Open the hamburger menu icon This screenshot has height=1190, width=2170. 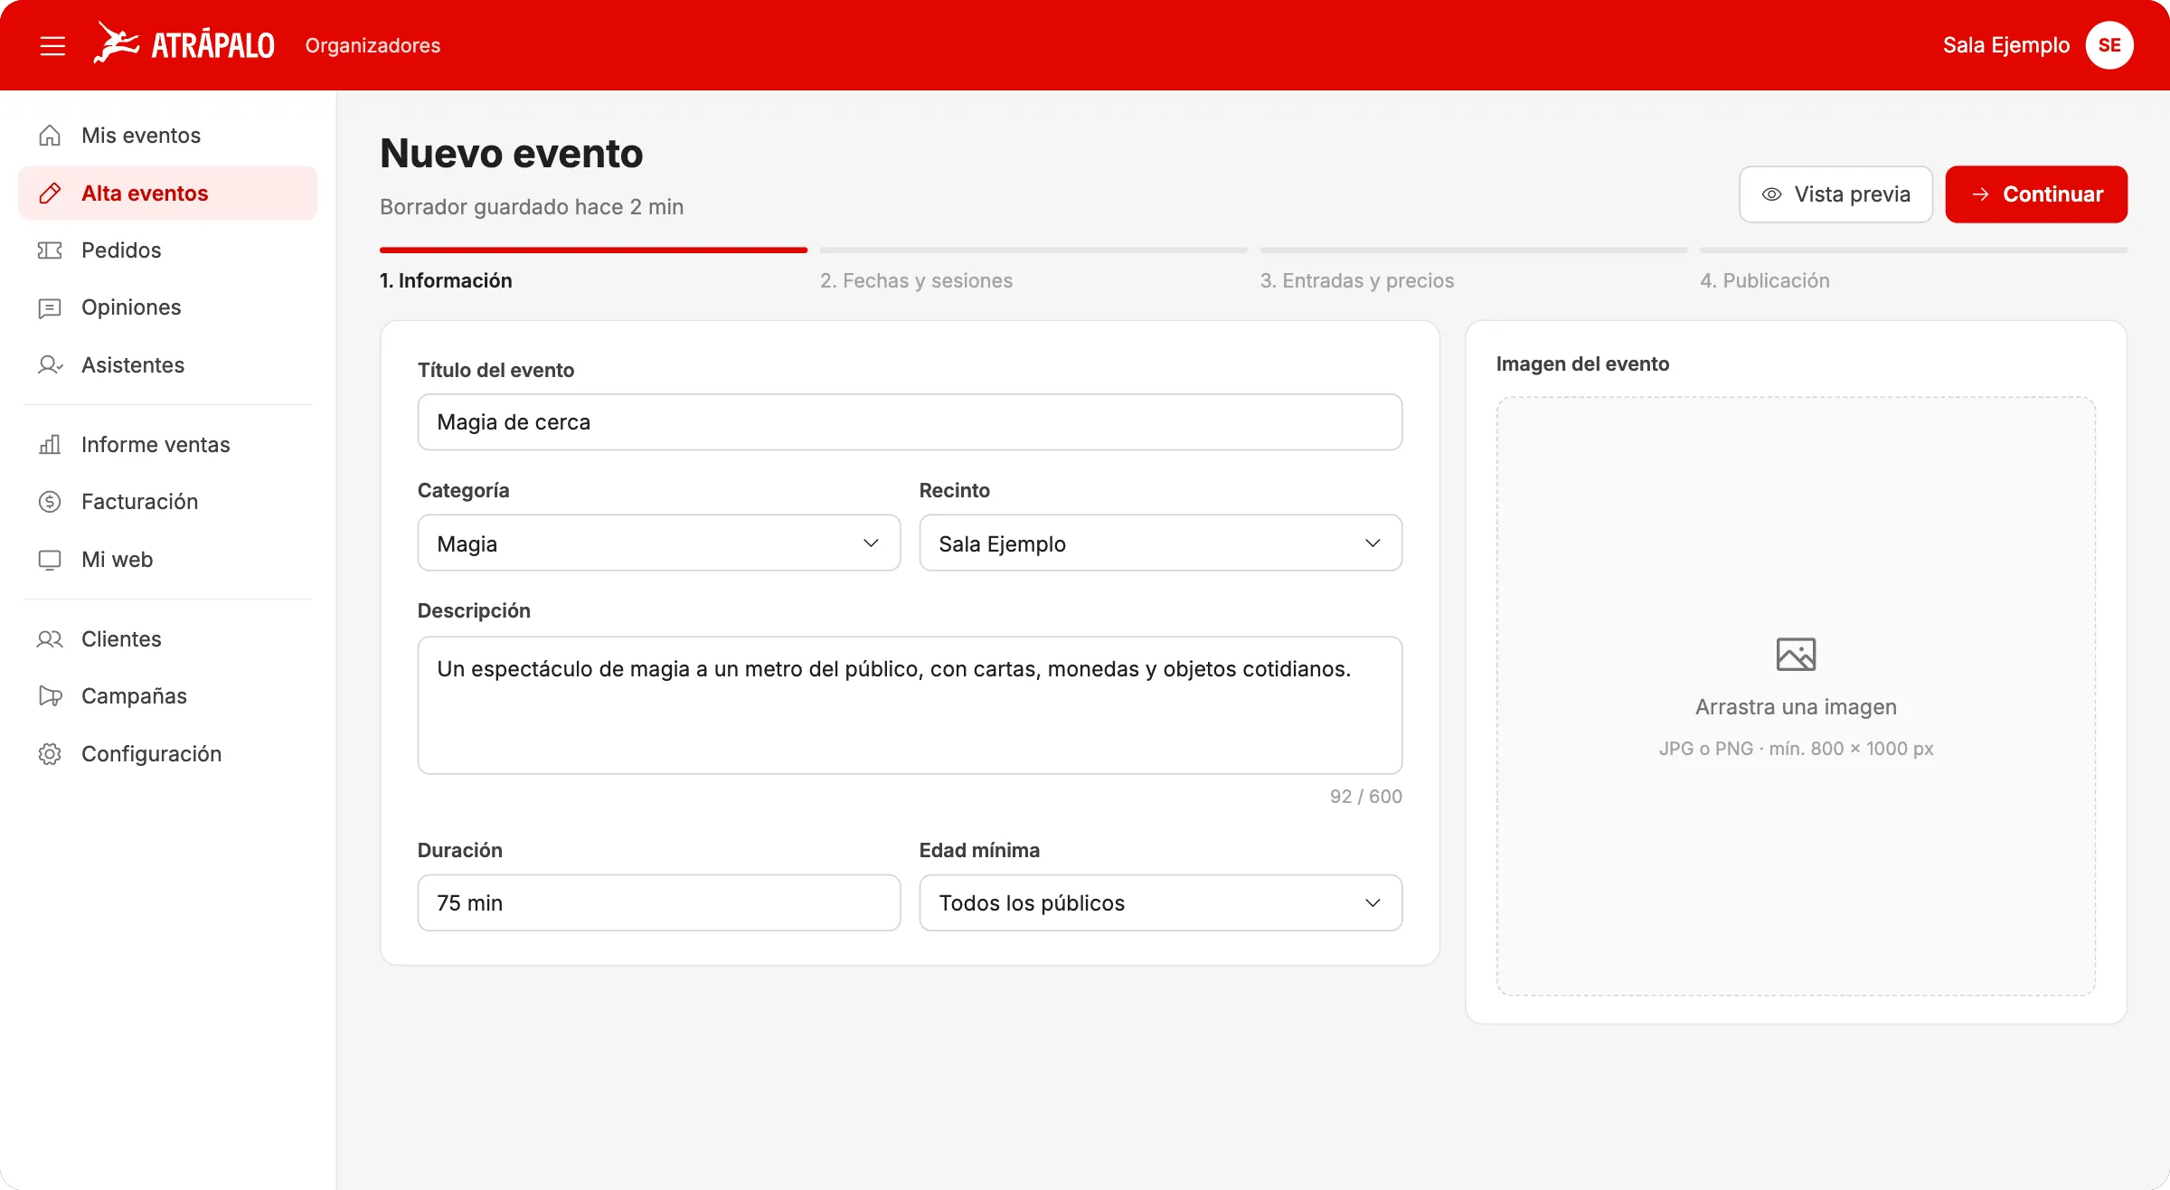click(x=52, y=45)
